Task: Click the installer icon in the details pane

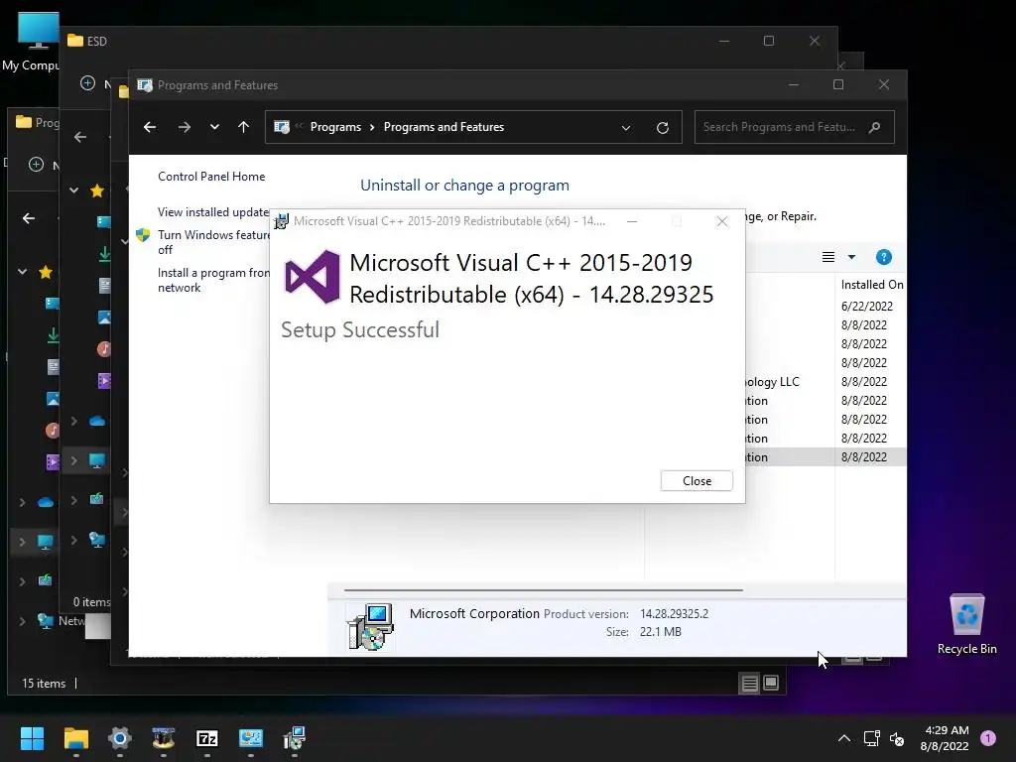Action: [370, 626]
